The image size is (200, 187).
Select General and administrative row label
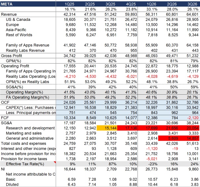click(x=30, y=138)
